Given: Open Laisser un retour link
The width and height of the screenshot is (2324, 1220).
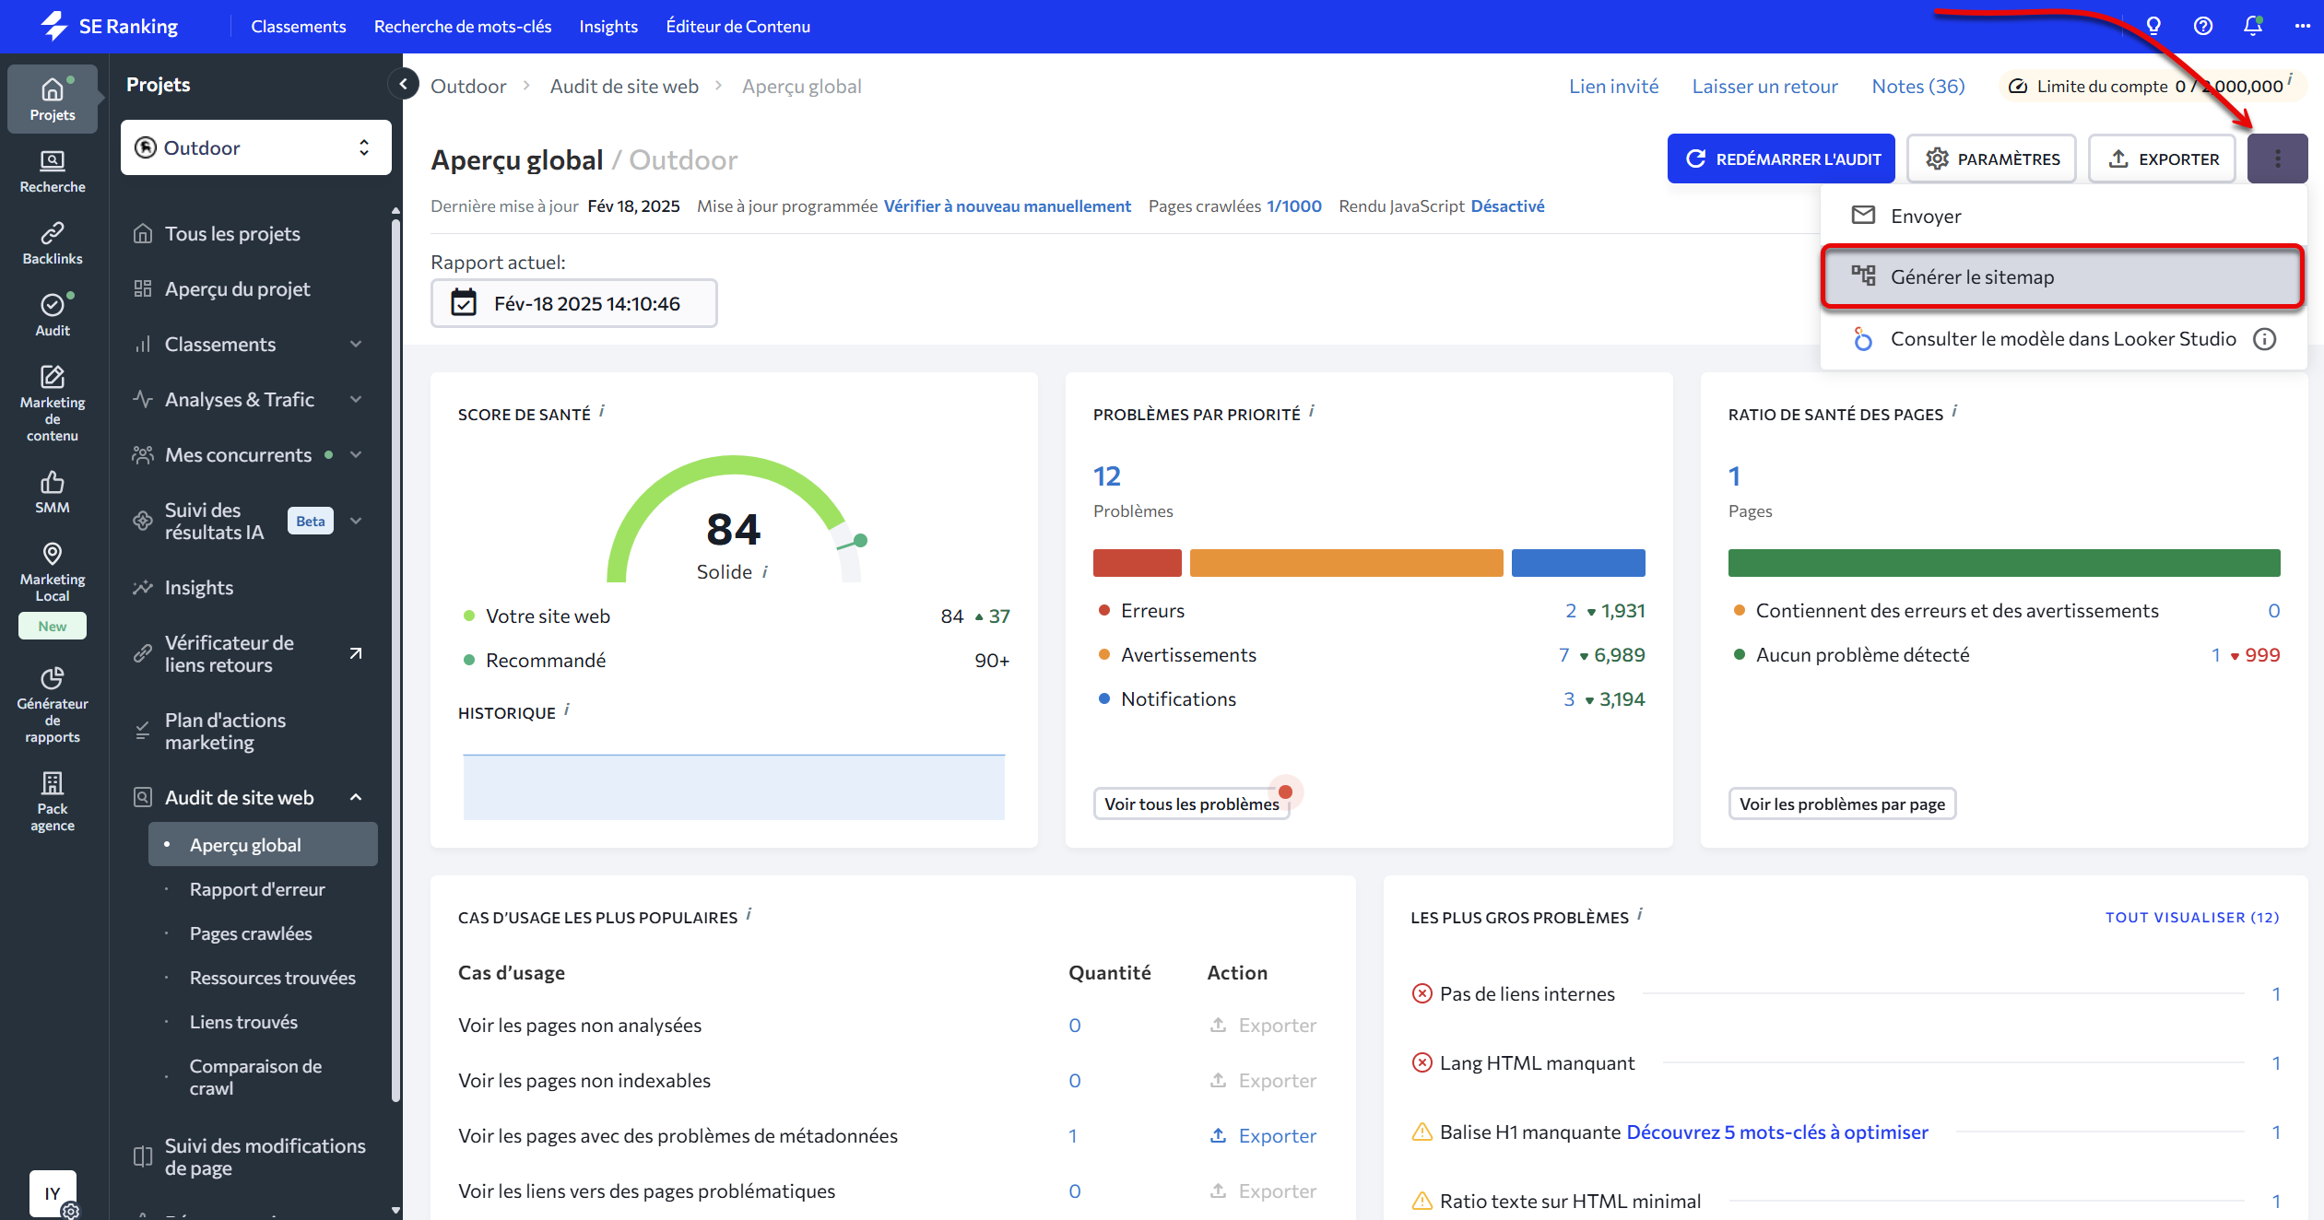Looking at the screenshot, I should [x=1764, y=86].
